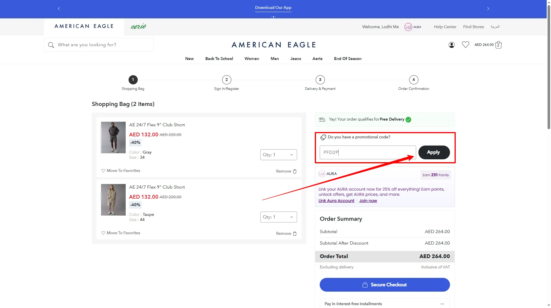Click the search magnifying glass icon

[x=51, y=45]
